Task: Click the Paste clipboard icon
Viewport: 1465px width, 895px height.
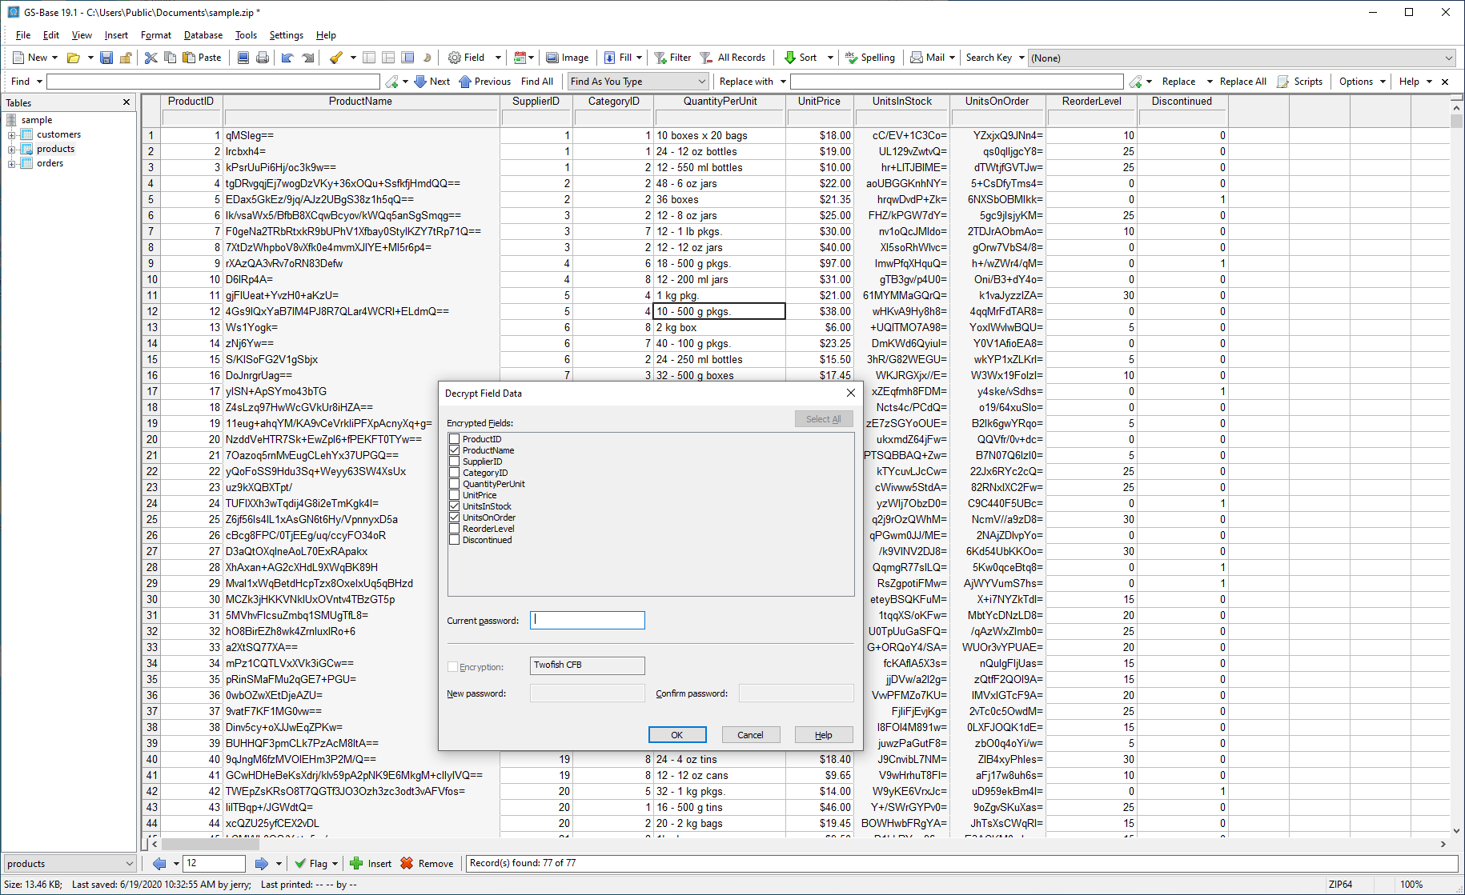Action: 189,58
